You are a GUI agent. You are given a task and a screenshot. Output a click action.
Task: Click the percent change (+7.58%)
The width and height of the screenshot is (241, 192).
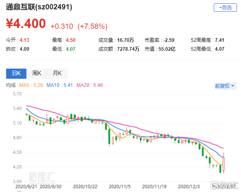(x=93, y=26)
